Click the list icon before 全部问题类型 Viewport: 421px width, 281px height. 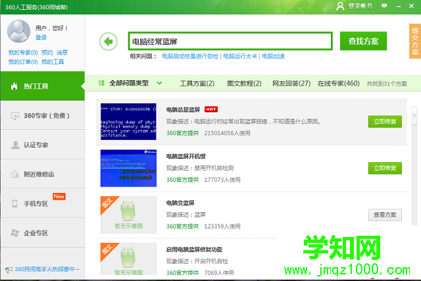[101, 83]
